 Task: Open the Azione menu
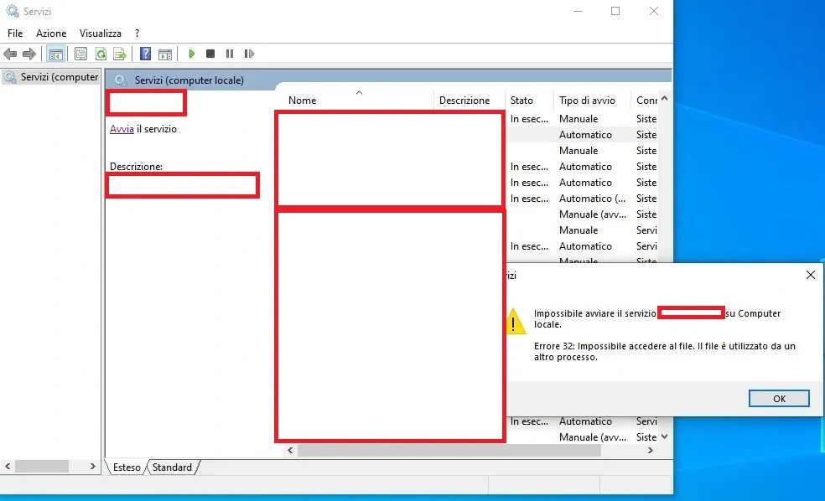click(51, 34)
